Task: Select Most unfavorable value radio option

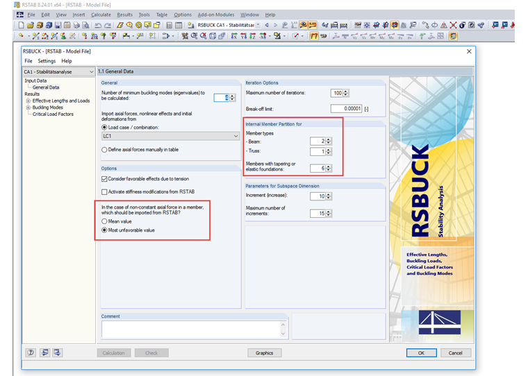Action: click(x=104, y=230)
